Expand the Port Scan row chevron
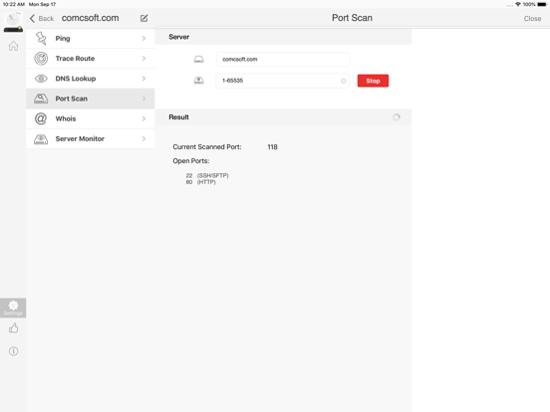This screenshot has height=412, width=550. point(143,99)
